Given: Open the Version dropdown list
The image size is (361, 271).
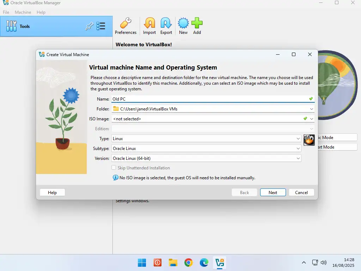Looking at the screenshot, I should pyautogui.click(x=206, y=158).
